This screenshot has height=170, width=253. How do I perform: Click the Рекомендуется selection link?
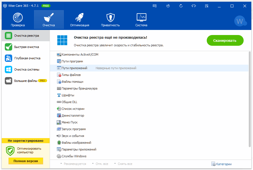tap(75, 164)
